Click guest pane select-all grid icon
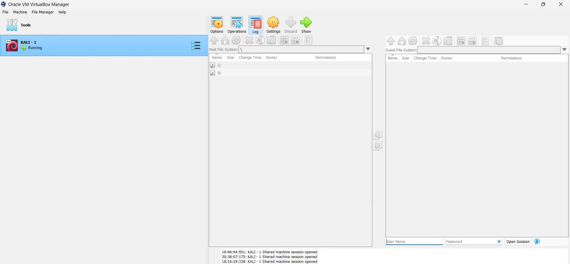 [461, 41]
